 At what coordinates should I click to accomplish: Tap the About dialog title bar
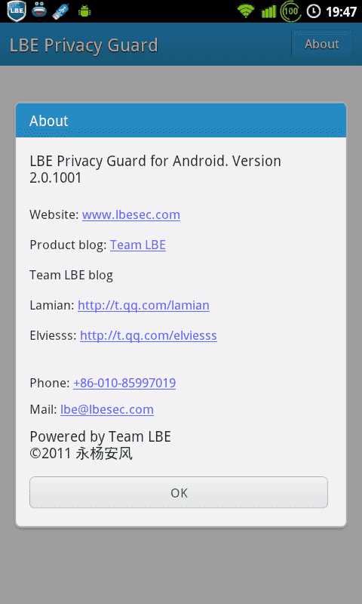pyautogui.click(x=181, y=120)
